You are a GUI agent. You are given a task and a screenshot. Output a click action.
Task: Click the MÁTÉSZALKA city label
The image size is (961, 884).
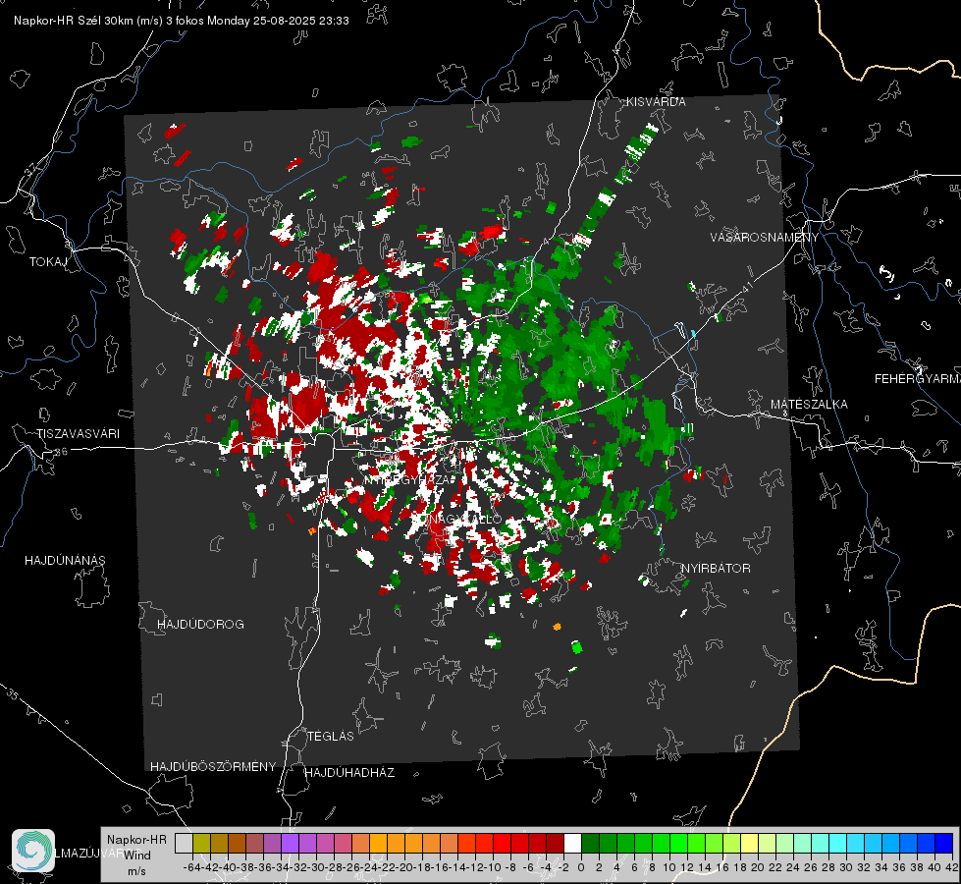(809, 405)
